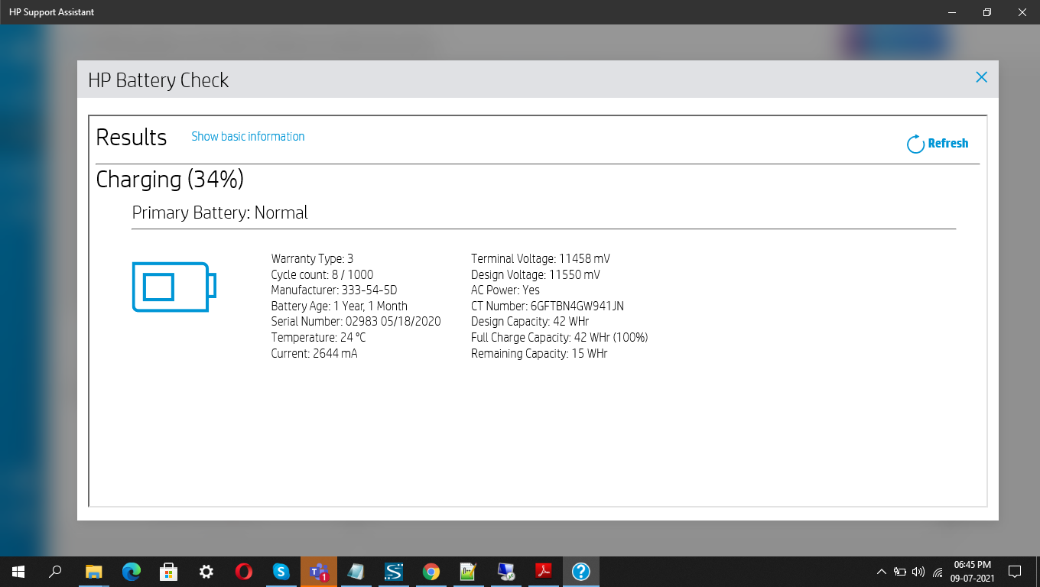
Task: Restore down the HP Support Assistant window
Action: 987,12
